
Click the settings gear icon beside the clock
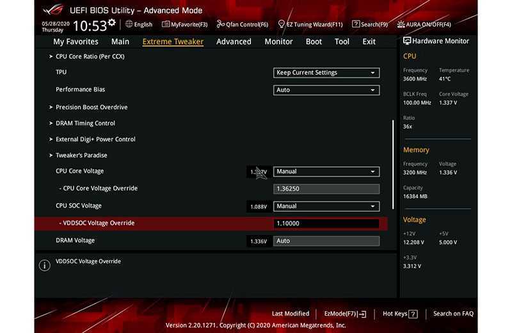click(112, 22)
